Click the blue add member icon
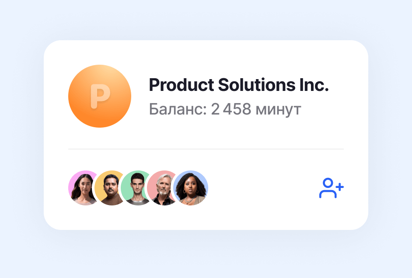The image size is (412, 278). [x=332, y=188]
